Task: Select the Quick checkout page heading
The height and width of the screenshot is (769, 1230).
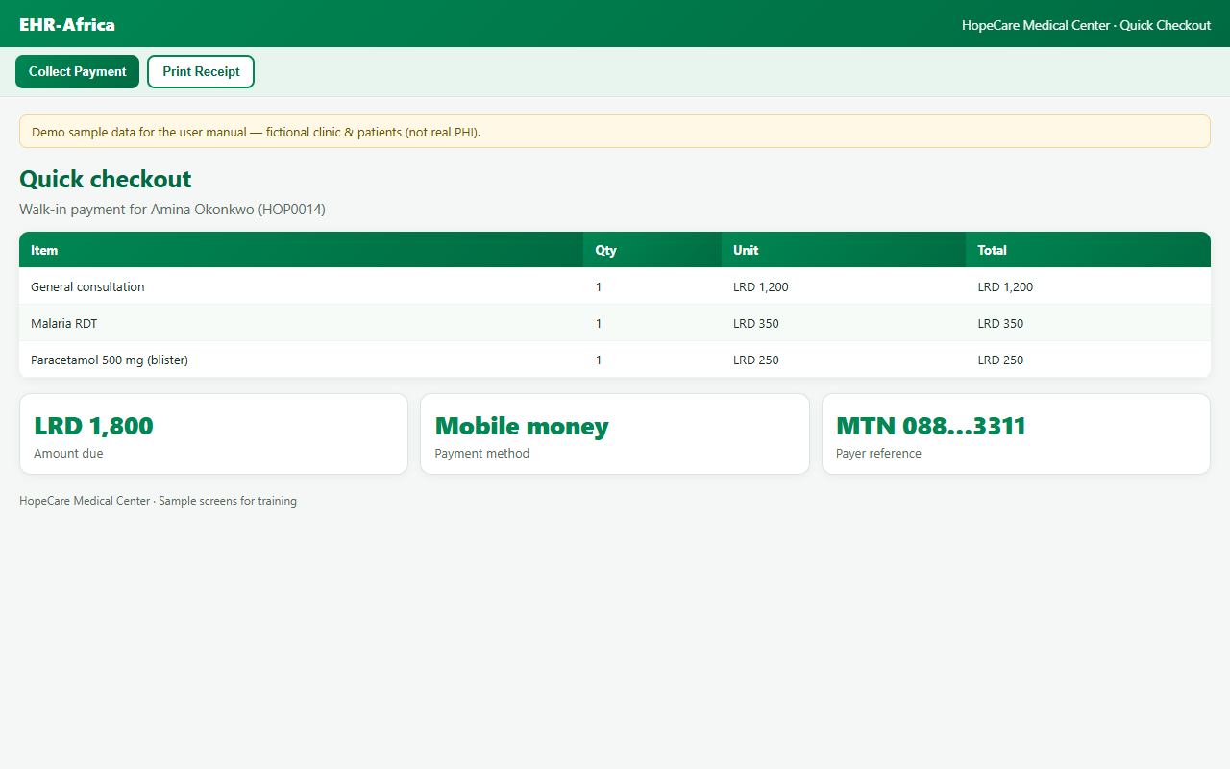Action: click(106, 179)
